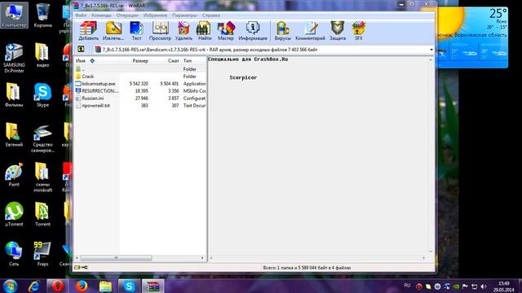This screenshot has height=293, width=522.
Task: Open the Компьютер desktop icon
Action: (14, 15)
